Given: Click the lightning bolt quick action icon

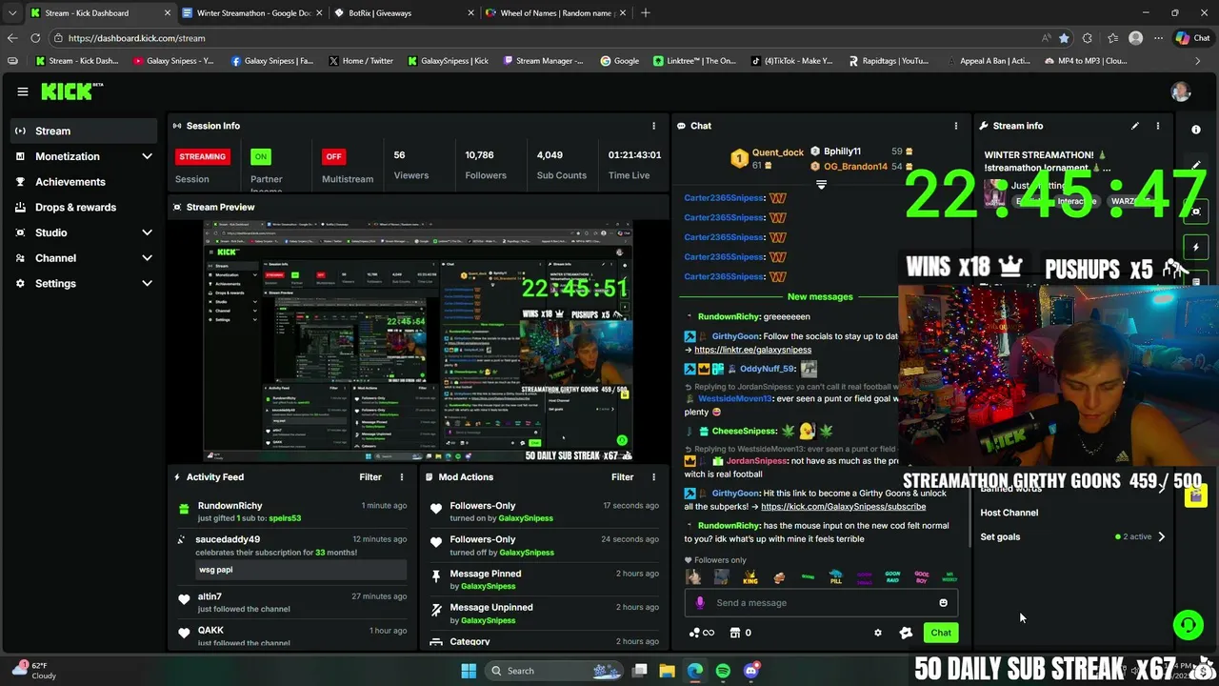Looking at the screenshot, I should pyautogui.click(x=1196, y=248).
